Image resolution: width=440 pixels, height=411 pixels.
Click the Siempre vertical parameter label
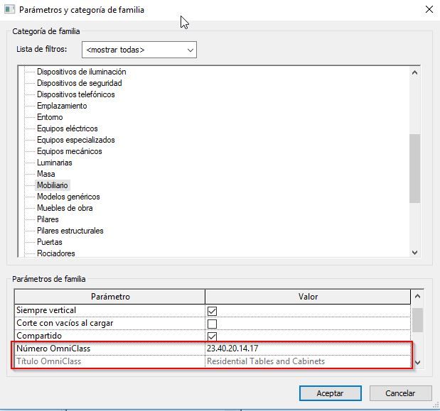point(46,310)
